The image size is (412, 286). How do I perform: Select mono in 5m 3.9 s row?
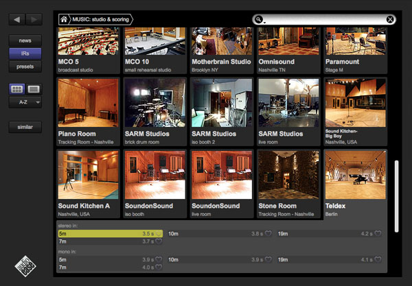(111, 259)
